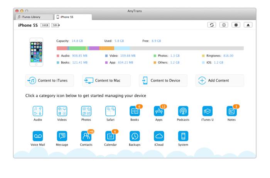Select the iPhone 5S tab
The width and height of the screenshot is (270, 178).
73,17
